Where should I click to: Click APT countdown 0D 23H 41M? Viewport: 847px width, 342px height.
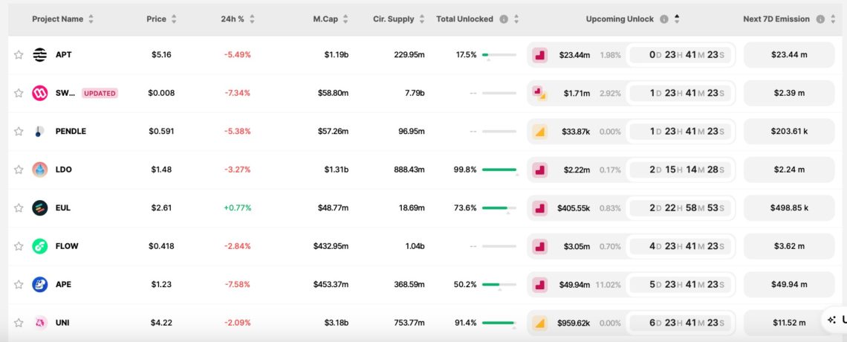click(681, 54)
